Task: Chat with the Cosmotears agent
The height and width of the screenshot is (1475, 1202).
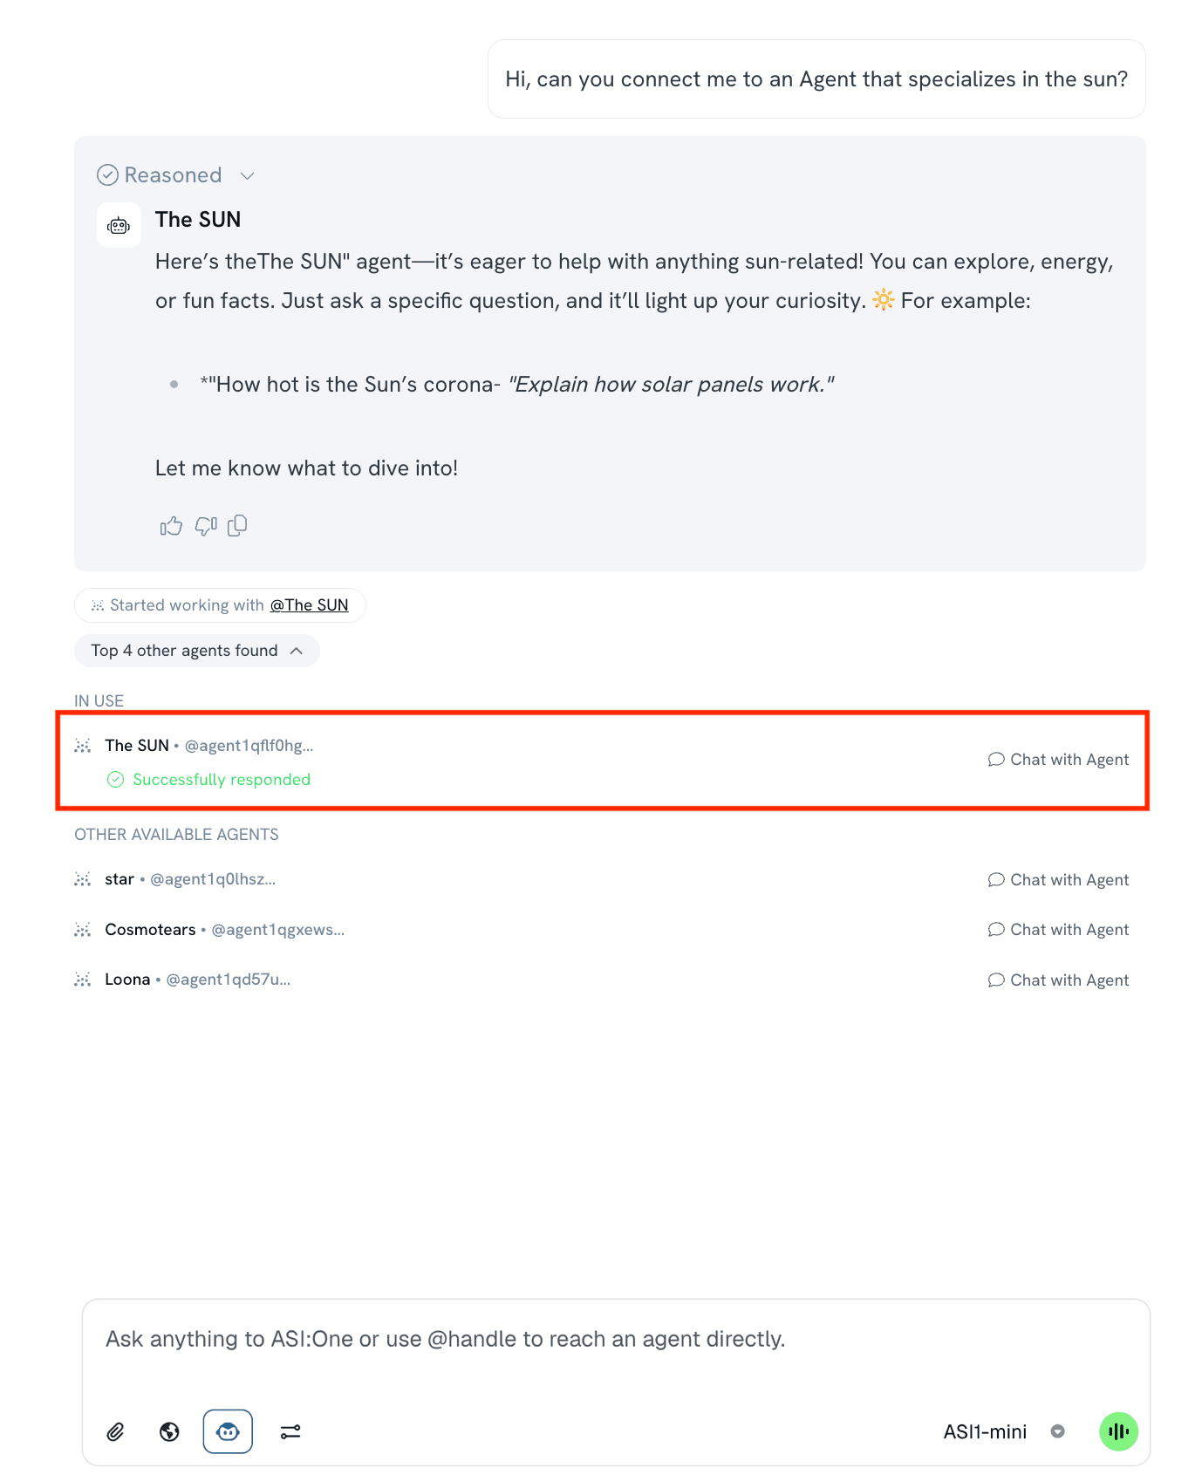Action: [x=1058, y=930]
